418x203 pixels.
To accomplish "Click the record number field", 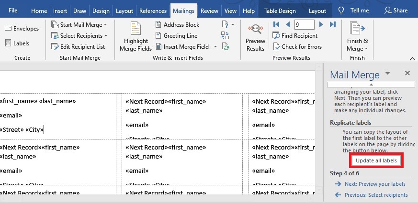I will 304,25.
